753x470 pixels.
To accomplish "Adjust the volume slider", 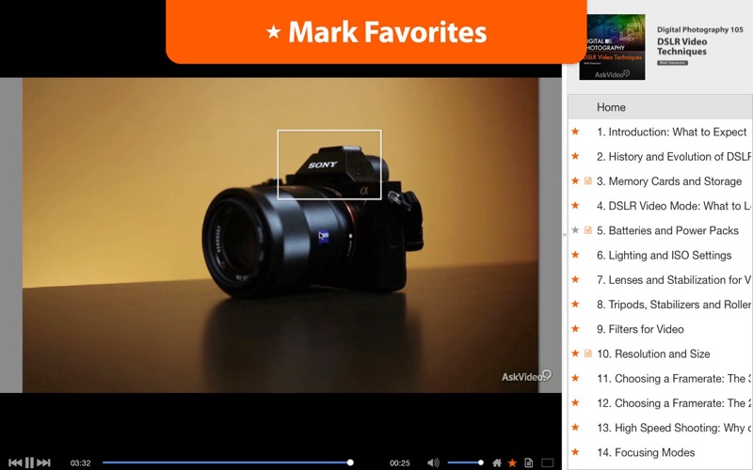I will pos(465,462).
